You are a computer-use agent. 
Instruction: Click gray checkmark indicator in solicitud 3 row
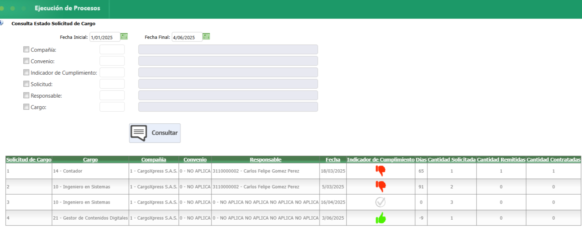point(380,202)
